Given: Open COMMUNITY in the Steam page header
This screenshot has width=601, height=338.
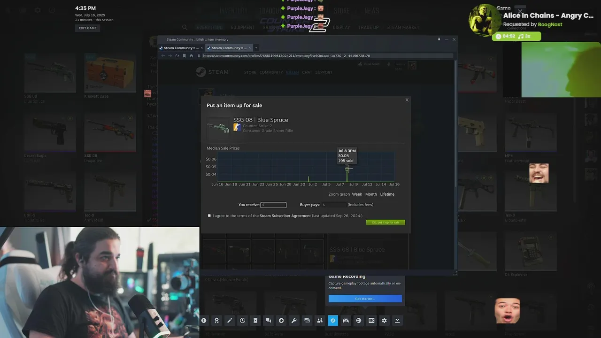Looking at the screenshot, I should coord(271,72).
